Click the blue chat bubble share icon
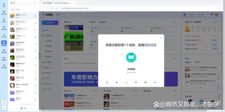 [x=155, y=82]
